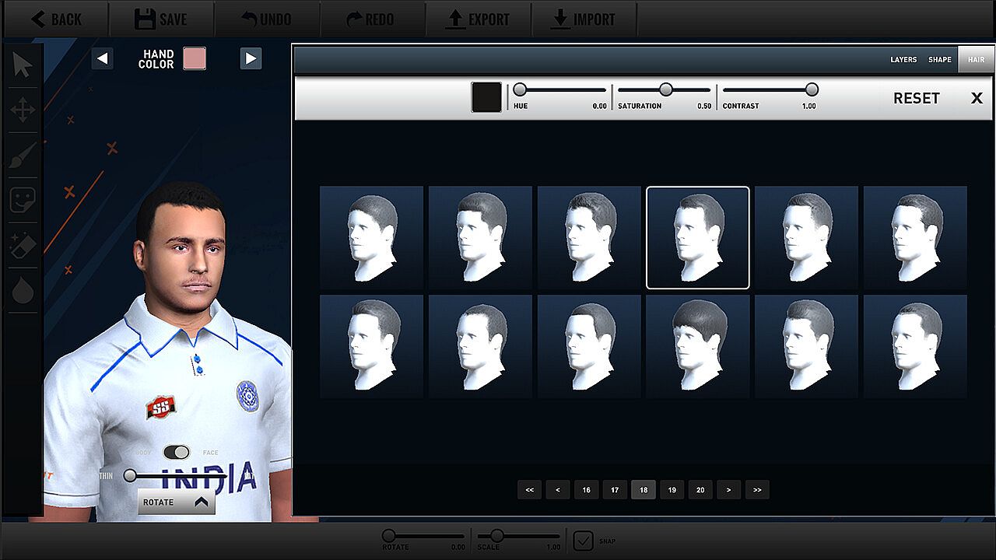Screen dimensions: 996x560
Task: Pick the eraser tool
Action: click(23, 246)
